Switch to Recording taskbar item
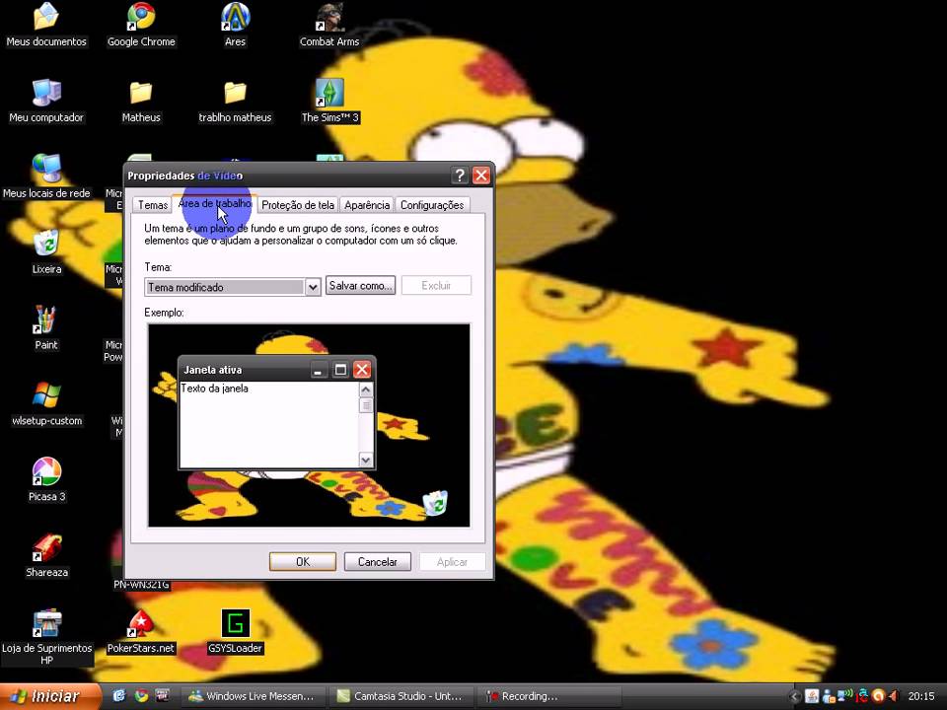The height and width of the screenshot is (710, 947). [549, 696]
